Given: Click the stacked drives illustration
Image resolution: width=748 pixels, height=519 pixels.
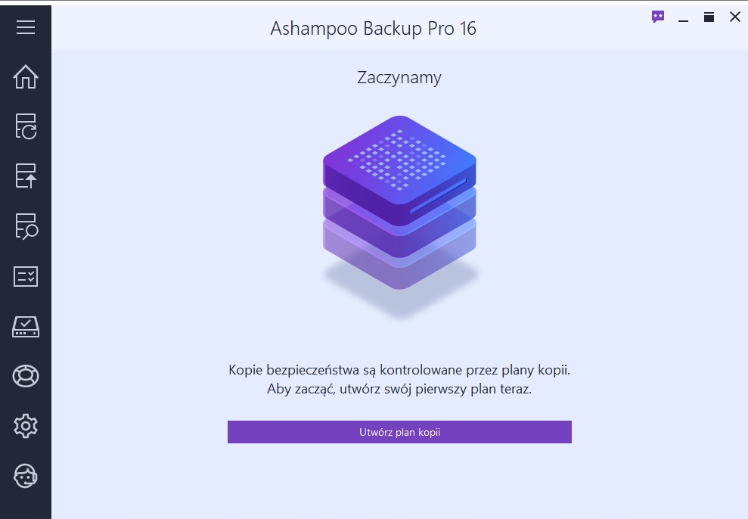Looking at the screenshot, I should pos(399,204).
